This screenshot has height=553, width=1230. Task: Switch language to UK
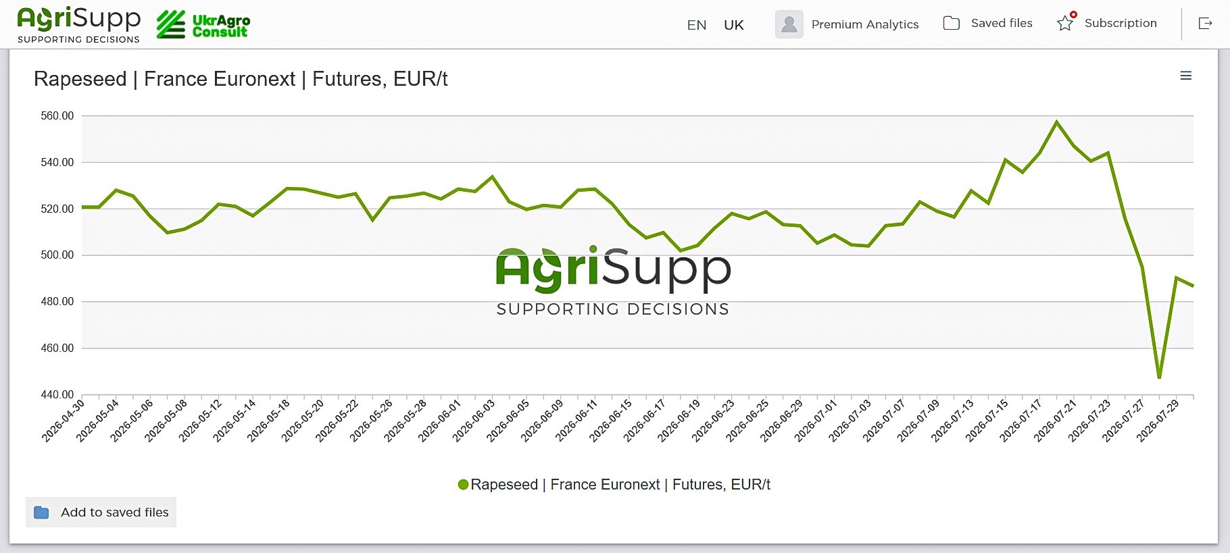(x=734, y=25)
